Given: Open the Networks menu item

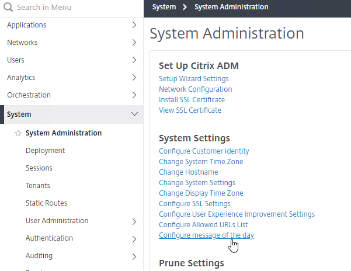Looking at the screenshot, I should [x=22, y=42].
